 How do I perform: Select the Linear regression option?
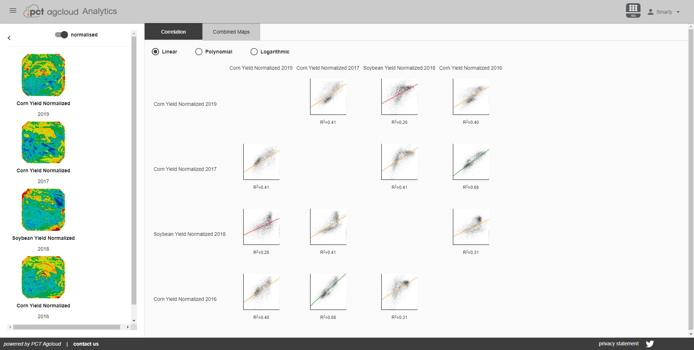click(155, 52)
